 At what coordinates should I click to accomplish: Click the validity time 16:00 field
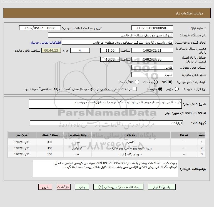click(x=110, y=59)
